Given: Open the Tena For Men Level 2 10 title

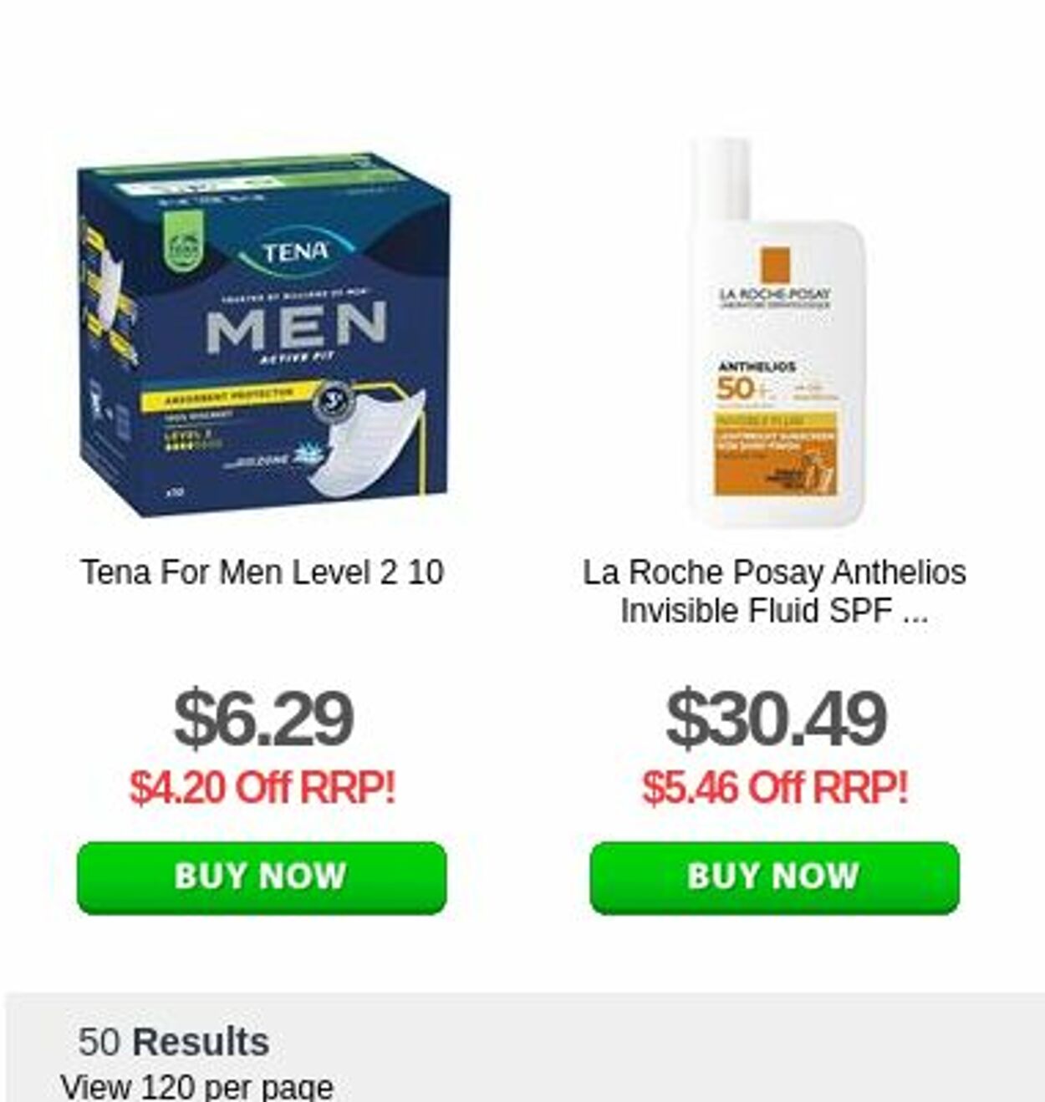Looking at the screenshot, I should [x=262, y=573].
